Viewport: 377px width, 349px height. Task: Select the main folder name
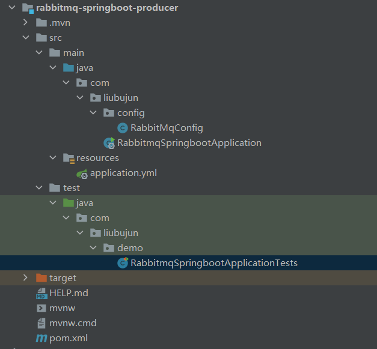pos(73,53)
